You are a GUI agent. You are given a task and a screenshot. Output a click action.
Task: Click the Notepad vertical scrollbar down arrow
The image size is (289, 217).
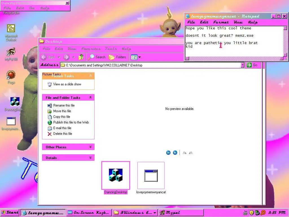pos(285,55)
